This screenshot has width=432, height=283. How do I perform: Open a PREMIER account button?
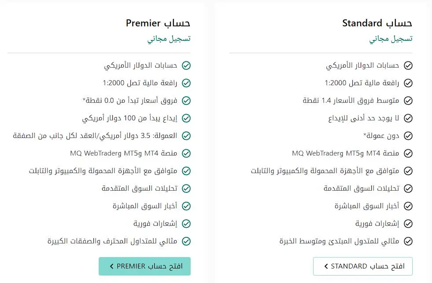click(144, 266)
